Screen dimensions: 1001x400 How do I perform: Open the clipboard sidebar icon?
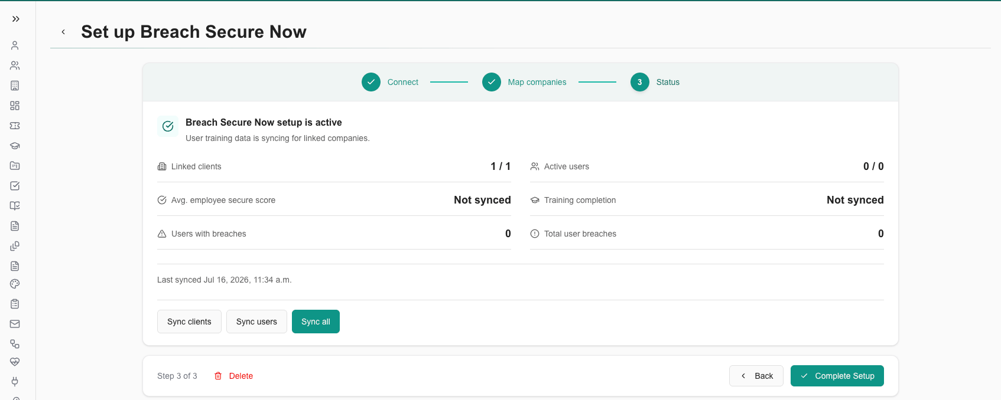pyautogui.click(x=15, y=304)
